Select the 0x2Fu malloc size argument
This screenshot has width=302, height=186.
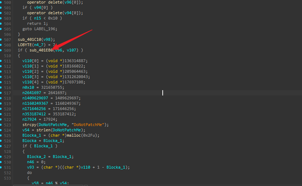pos(89,136)
